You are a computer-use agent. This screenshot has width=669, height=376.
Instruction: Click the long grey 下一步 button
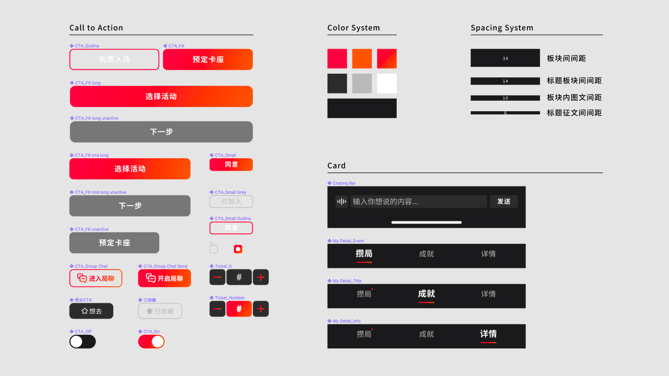click(162, 132)
